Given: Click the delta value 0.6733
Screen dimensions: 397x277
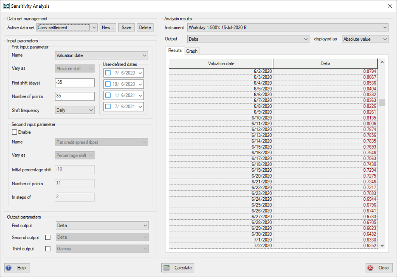Looking at the screenshot, I should click(369, 217).
